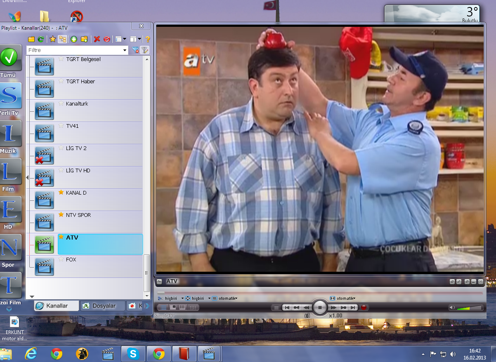Screen dimensions: 496x362
Task: Add new folder with plus icon
Action: point(84,39)
